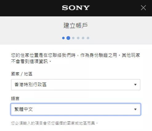This screenshot has width=152, height=131.
Task: Select the fourth progress step dot
Action: (x=78, y=38)
